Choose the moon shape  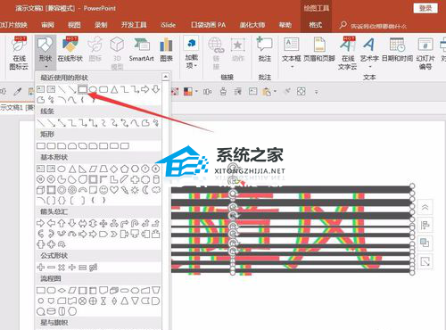coord(145,190)
